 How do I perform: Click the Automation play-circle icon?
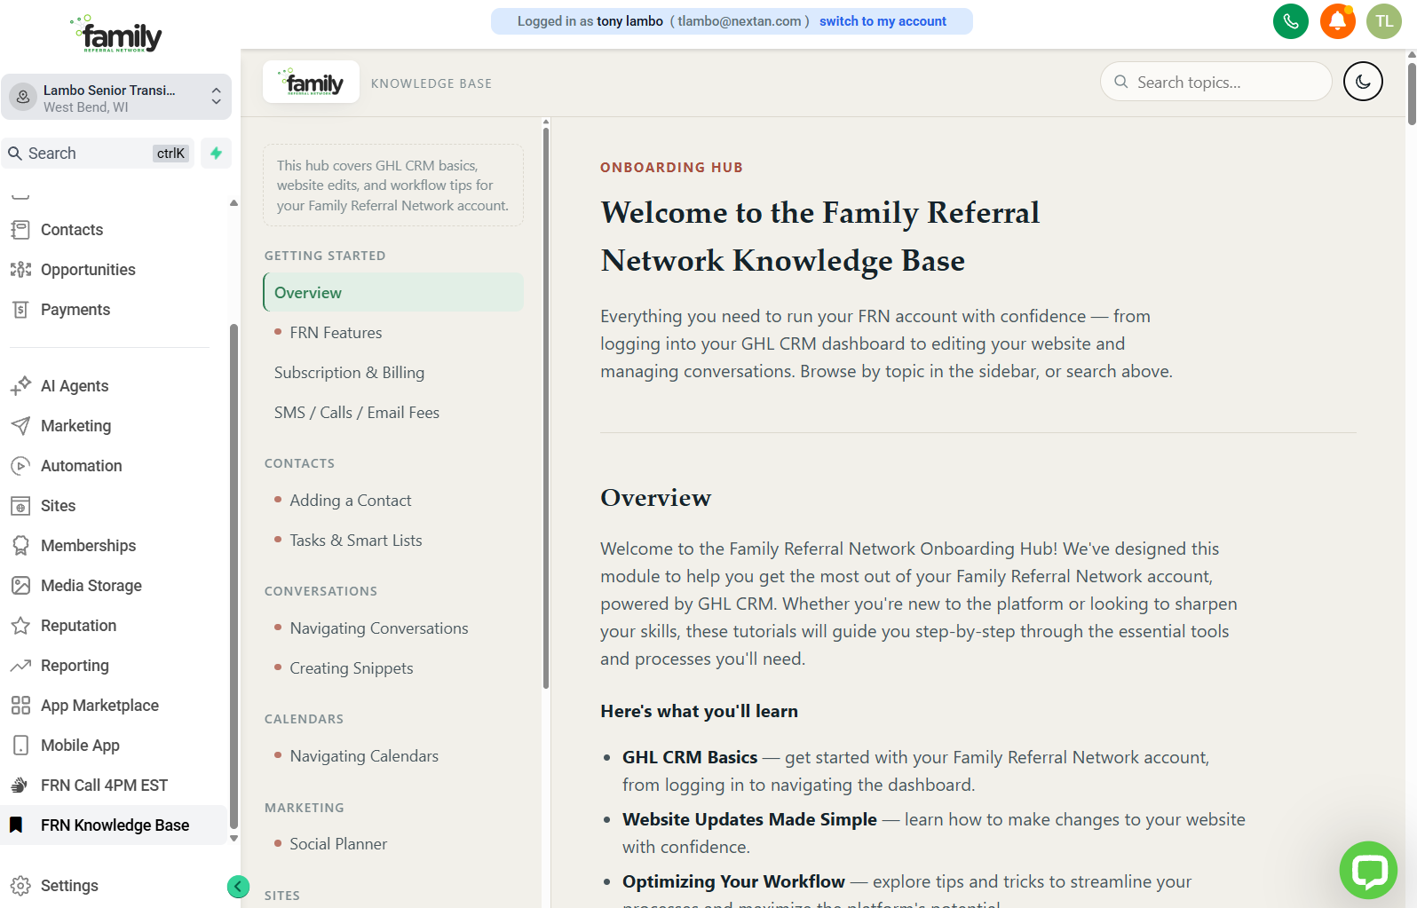pos(20,466)
